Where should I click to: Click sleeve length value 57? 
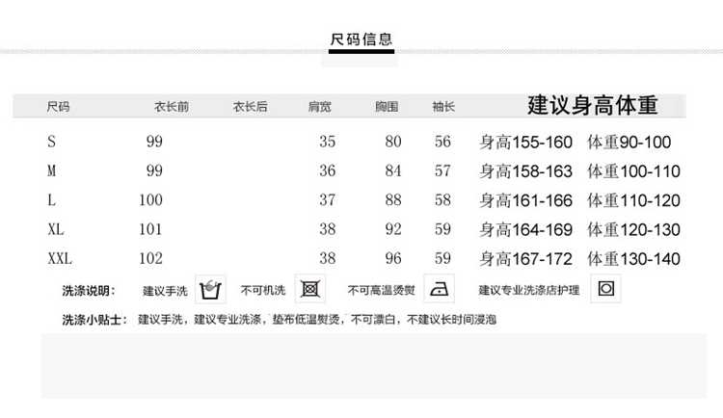click(442, 171)
